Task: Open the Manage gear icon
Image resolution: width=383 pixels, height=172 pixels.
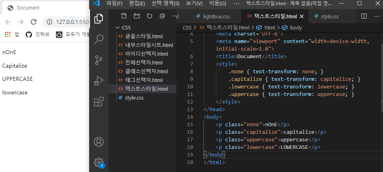Action: (99, 162)
